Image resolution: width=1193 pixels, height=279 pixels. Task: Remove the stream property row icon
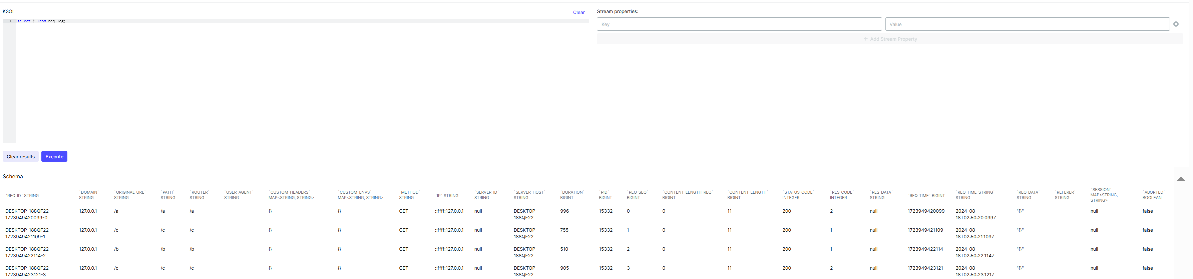[1175, 24]
